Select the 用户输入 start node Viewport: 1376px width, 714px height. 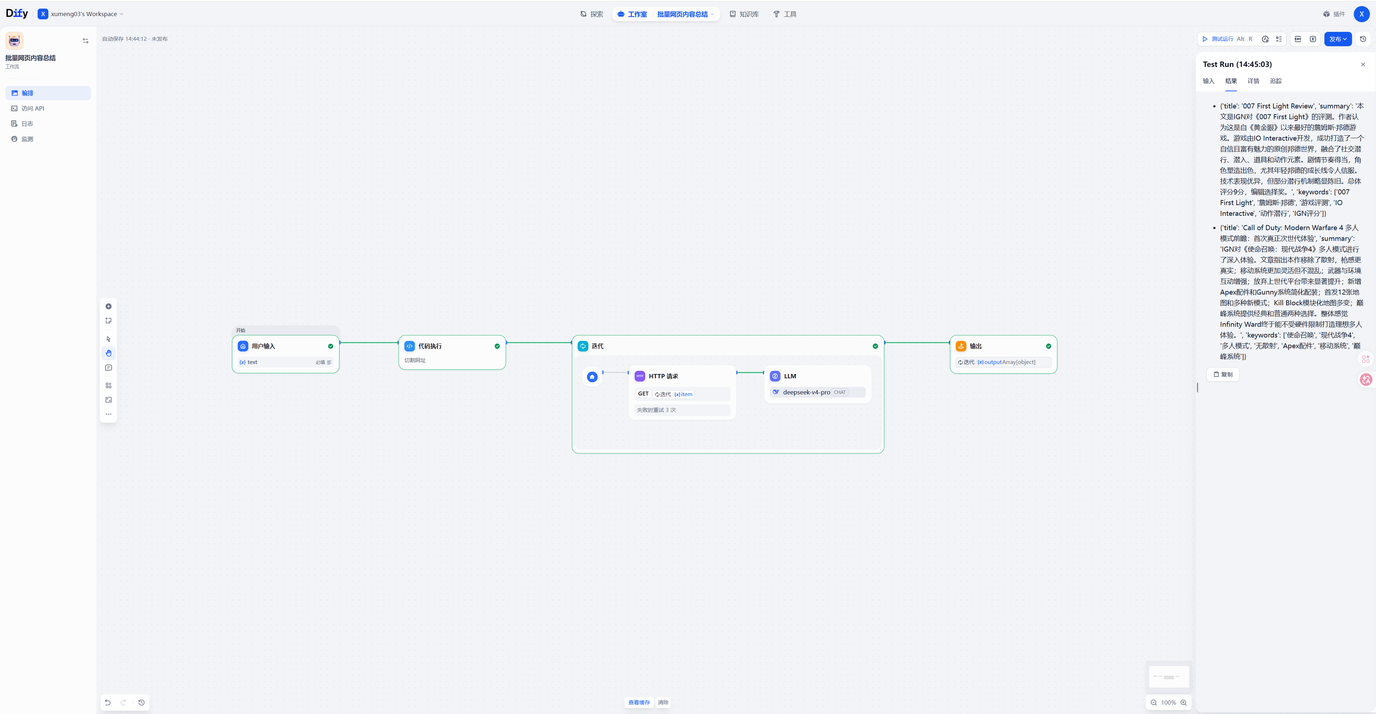click(x=286, y=354)
